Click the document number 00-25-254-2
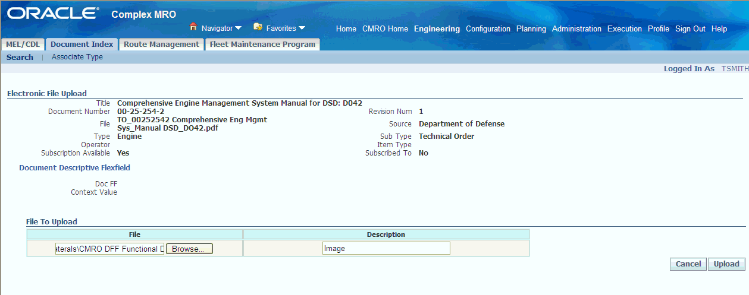Viewport: 749px width, 295px height. tap(141, 112)
